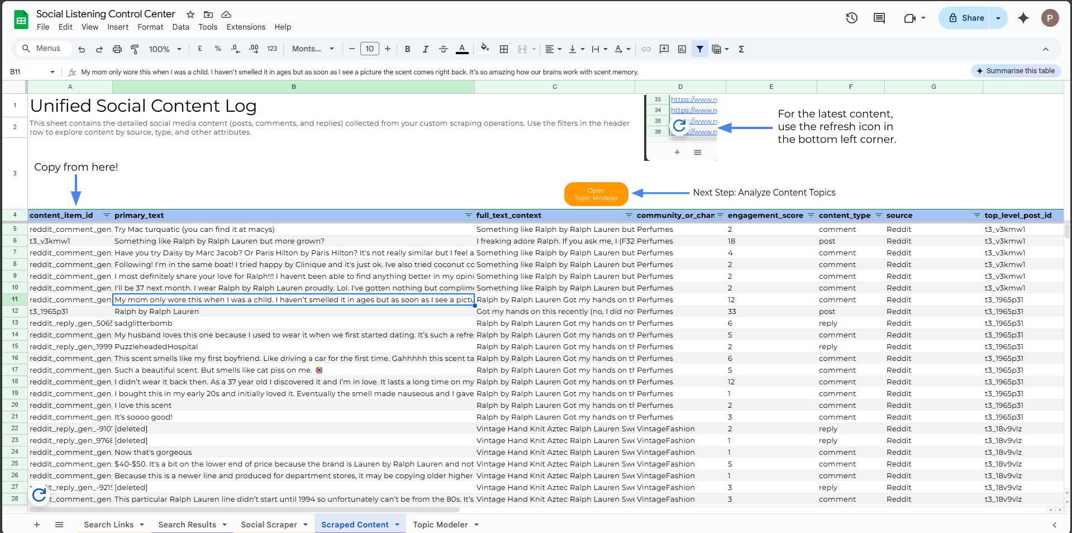This screenshot has width=1072, height=533.
Task: Open the Data menu
Action: [180, 27]
